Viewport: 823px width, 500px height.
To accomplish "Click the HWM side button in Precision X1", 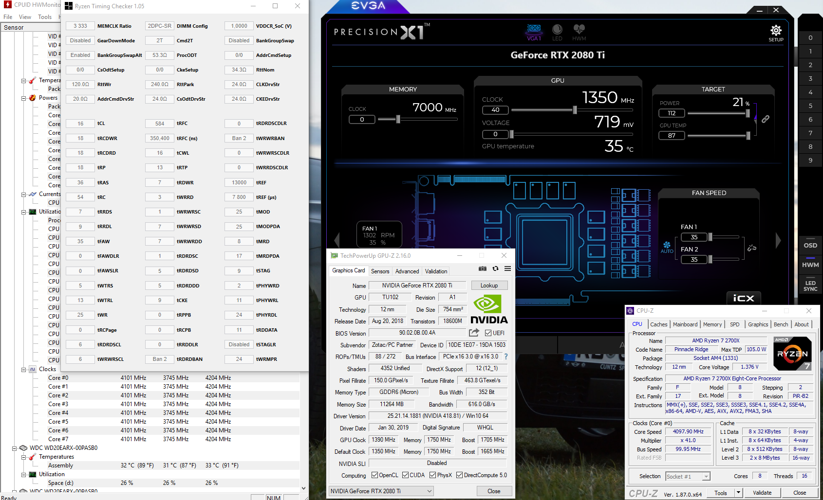I will [810, 265].
